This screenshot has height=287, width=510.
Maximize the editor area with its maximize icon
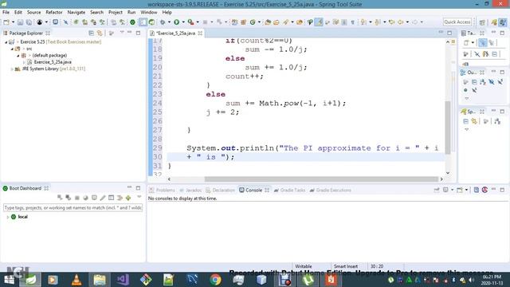coord(449,33)
